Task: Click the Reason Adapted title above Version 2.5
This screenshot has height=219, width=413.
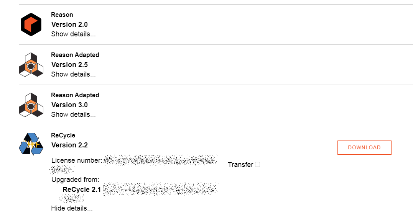Action: (x=75, y=55)
